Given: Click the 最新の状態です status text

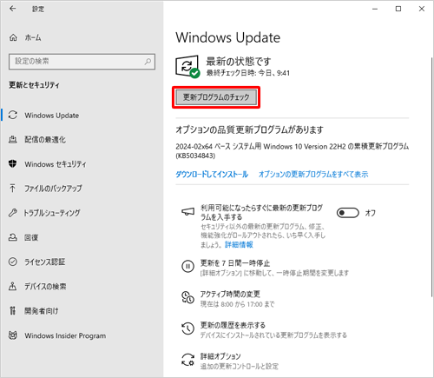Looking at the screenshot, I should [x=239, y=61].
